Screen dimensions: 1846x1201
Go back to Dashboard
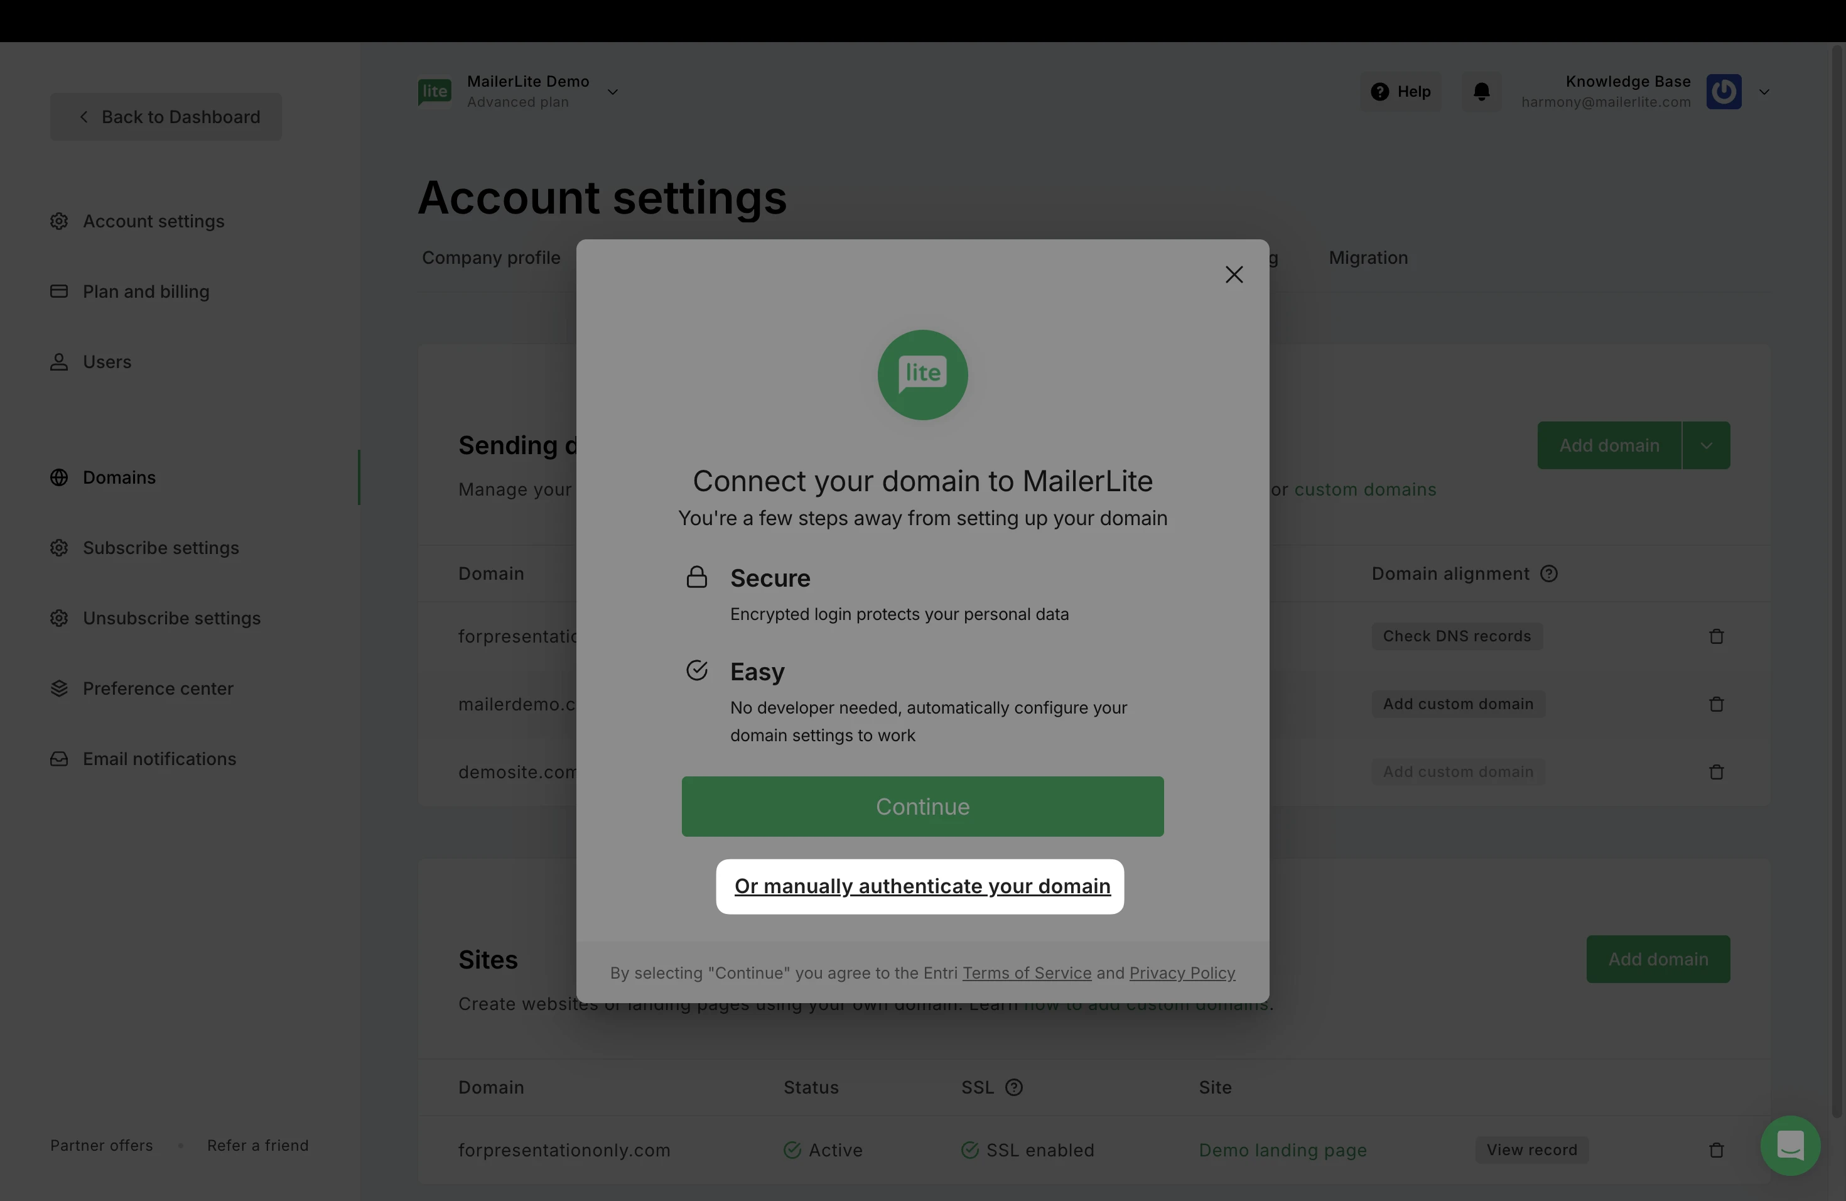click(166, 117)
